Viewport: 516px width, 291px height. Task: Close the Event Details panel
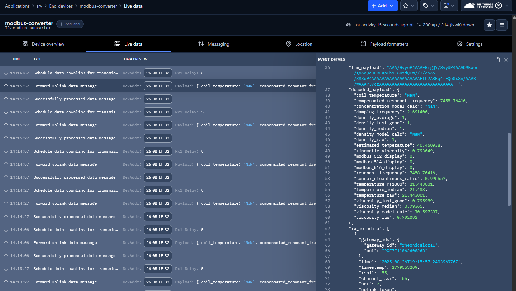506,60
